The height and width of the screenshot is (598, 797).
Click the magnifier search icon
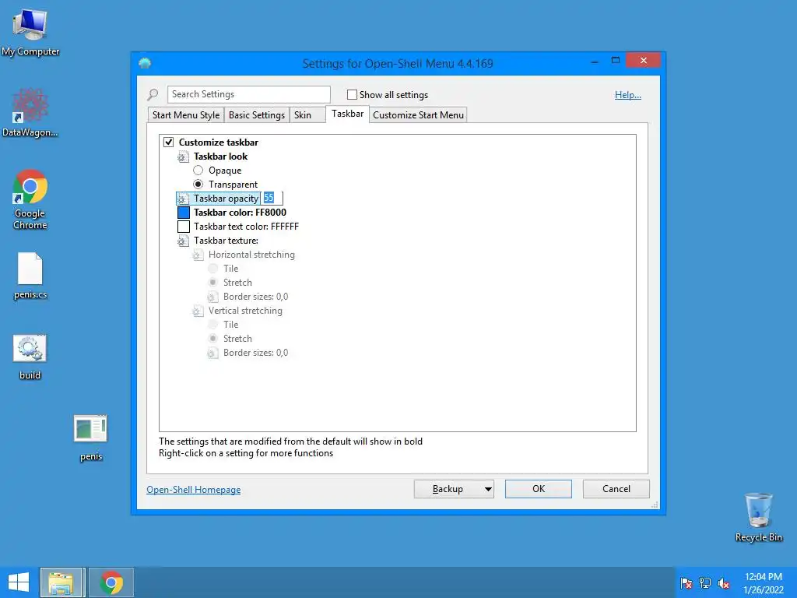tap(153, 94)
